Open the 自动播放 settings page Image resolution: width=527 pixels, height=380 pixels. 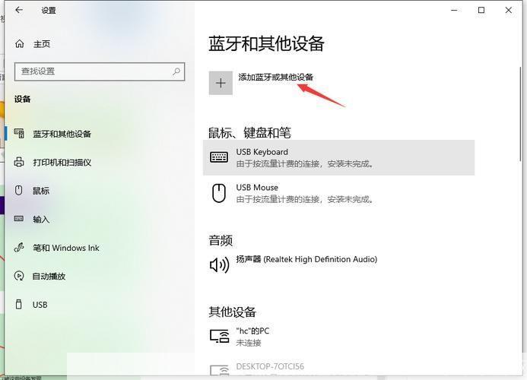(x=49, y=276)
